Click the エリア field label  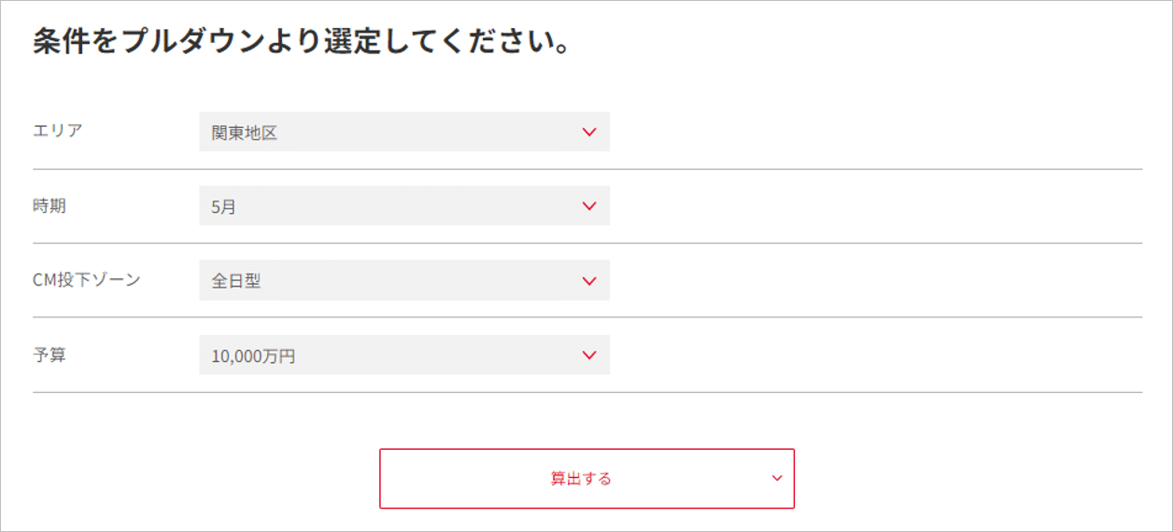pos(58,131)
